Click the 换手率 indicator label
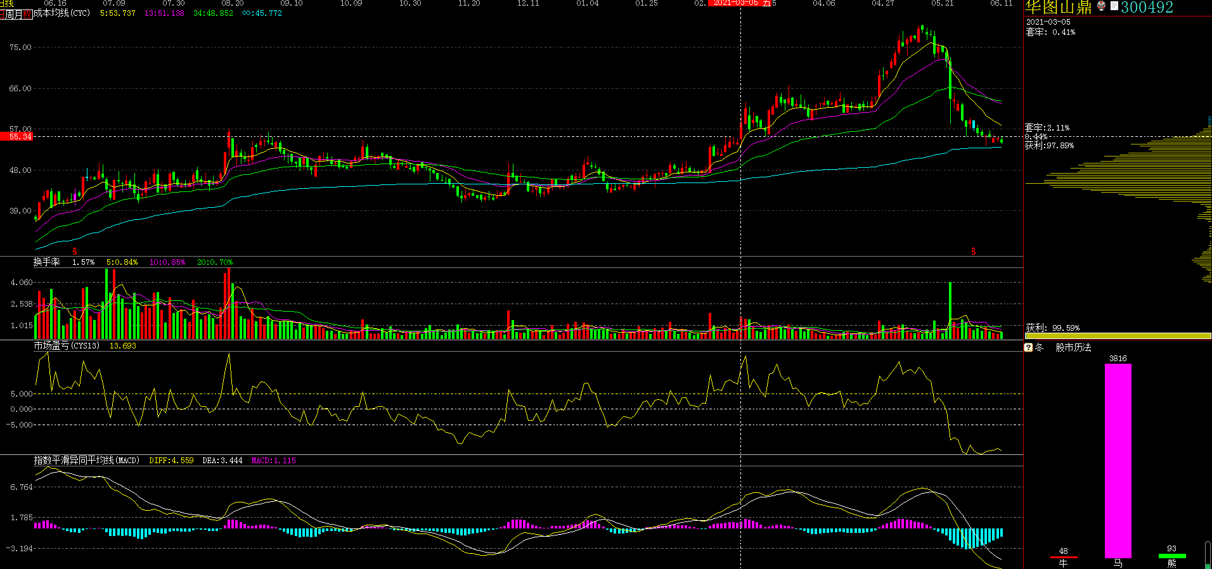 pyautogui.click(x=47, y=262)
